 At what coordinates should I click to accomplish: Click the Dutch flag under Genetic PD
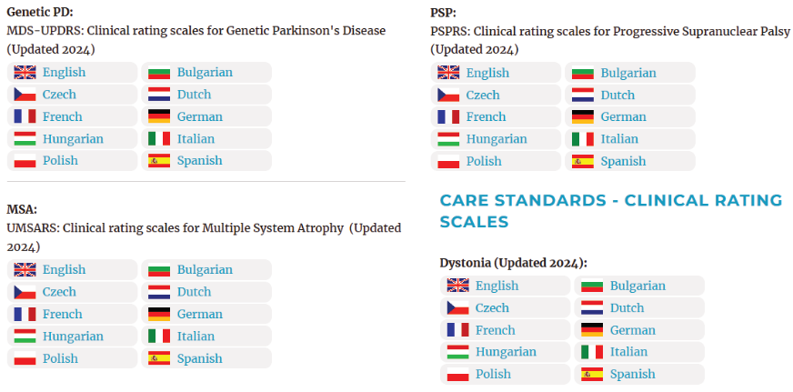point(159,95)
